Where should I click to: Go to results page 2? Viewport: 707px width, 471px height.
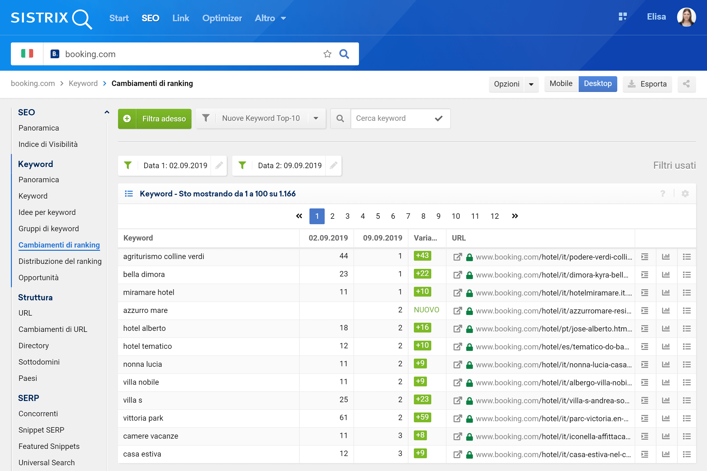332,216
